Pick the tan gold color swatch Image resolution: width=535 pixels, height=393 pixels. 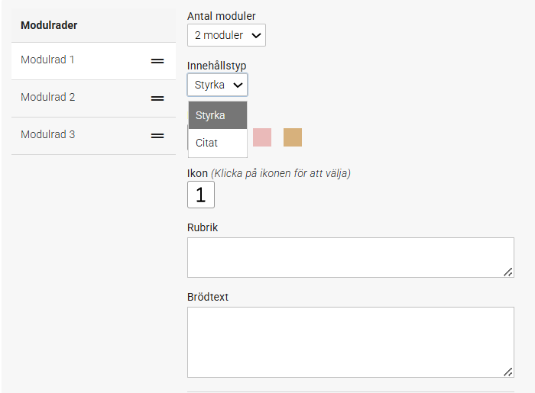click(x=293, y=137)
